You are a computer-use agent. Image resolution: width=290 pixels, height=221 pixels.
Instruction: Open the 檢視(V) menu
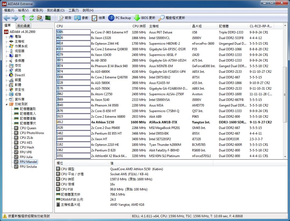pos(23,10)
